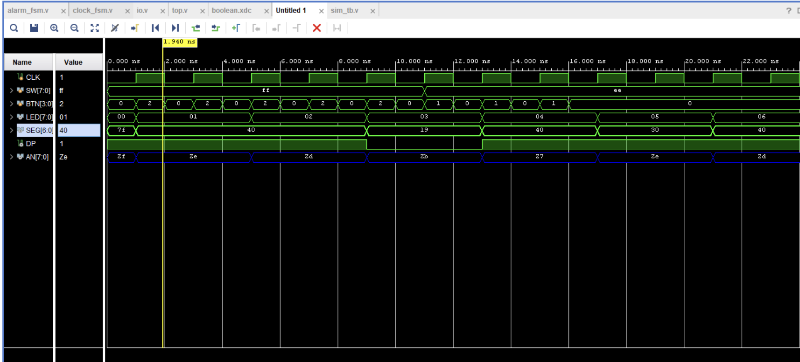
Task: Go to time zero of the waveform
Action: click(155, 28)
